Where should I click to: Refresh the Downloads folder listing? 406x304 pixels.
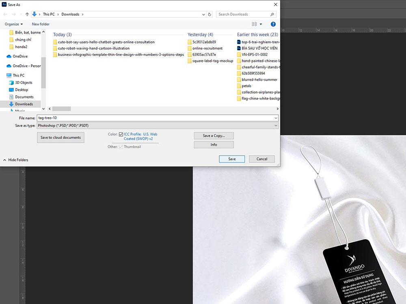pos(210,15)
